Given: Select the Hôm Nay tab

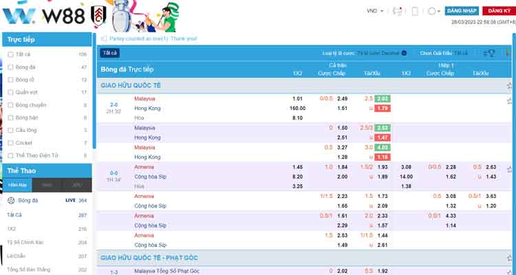Looking at the screenshot, I should pyautogui.click(x=17, y=185).
